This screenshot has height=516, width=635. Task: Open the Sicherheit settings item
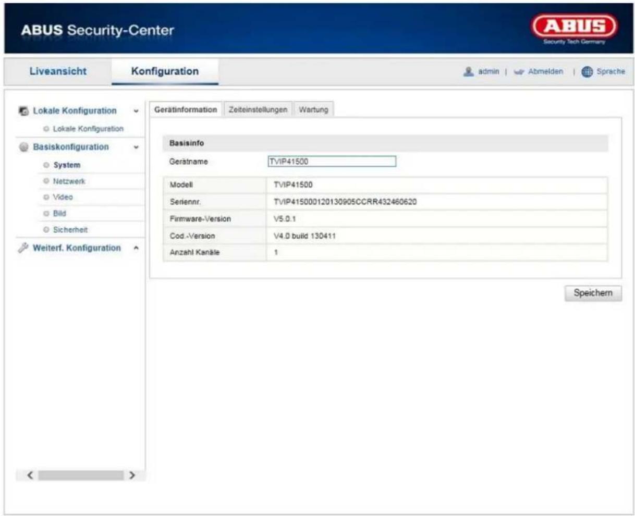tap(70, 230)
